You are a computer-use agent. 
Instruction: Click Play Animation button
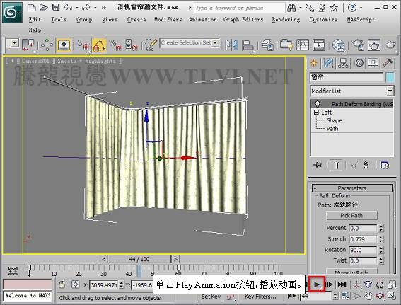[317, 284]
